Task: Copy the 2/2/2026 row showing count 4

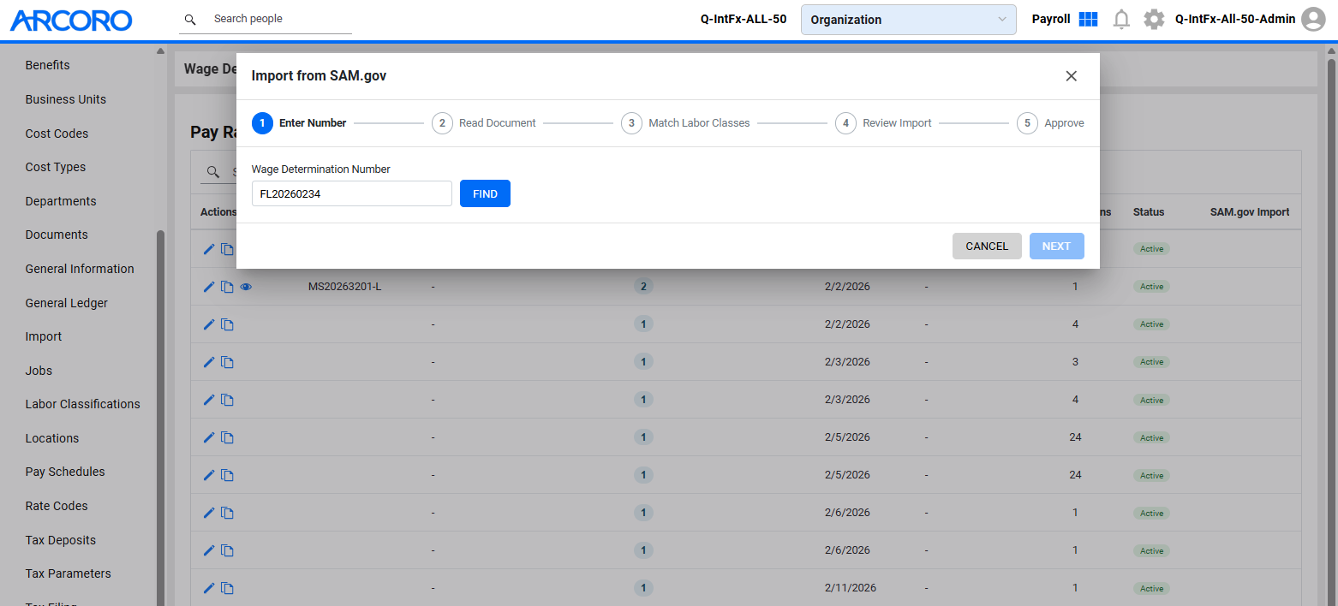Action: click(x=227, y=324)
